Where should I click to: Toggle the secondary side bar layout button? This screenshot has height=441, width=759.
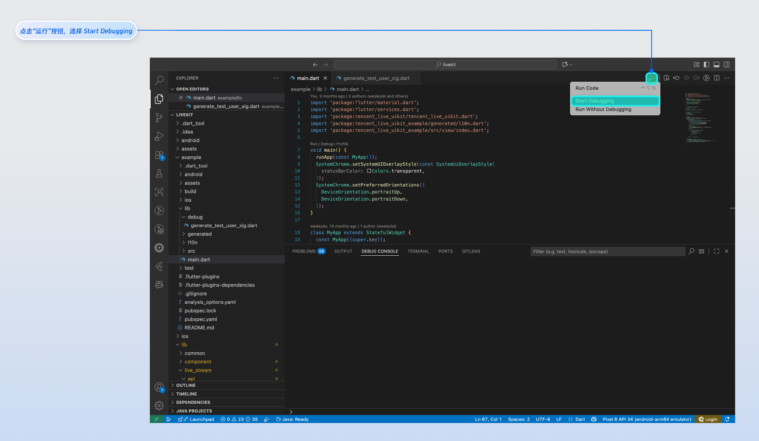point(727,65)
